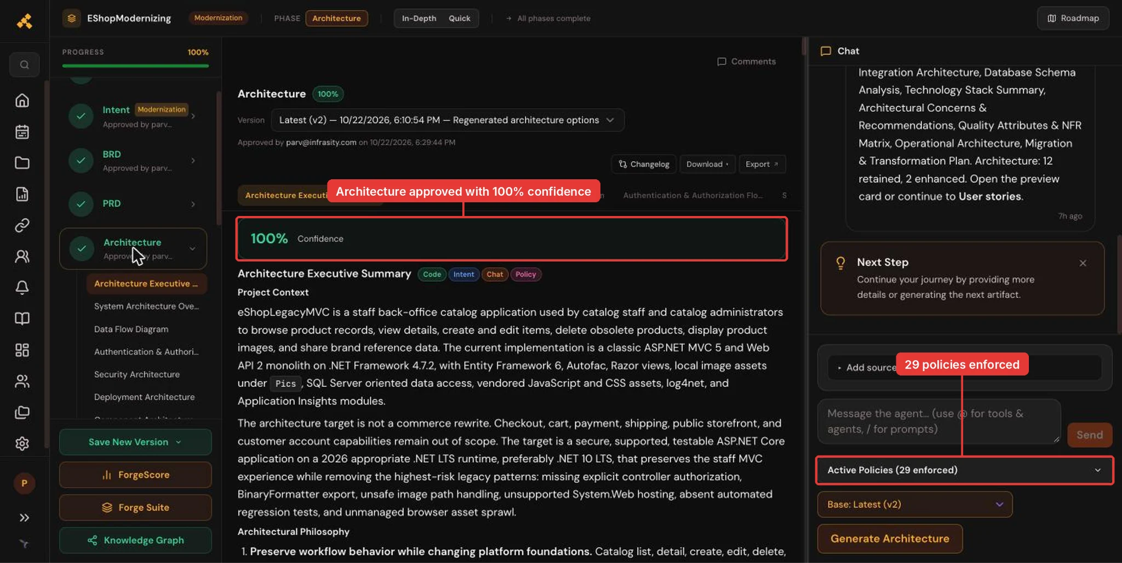Image resolution: width=1122 pixels, height=563 pixels.
Task: Collapse the Architecture phase item
Action: pyautogui.click(x=192, y=248)
